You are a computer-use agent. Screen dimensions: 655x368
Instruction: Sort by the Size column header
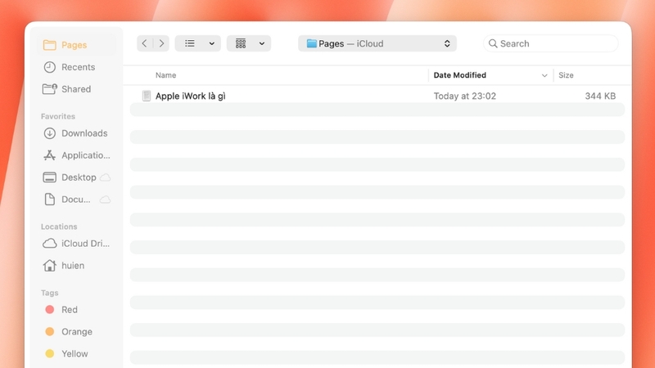tap(566, 75)
